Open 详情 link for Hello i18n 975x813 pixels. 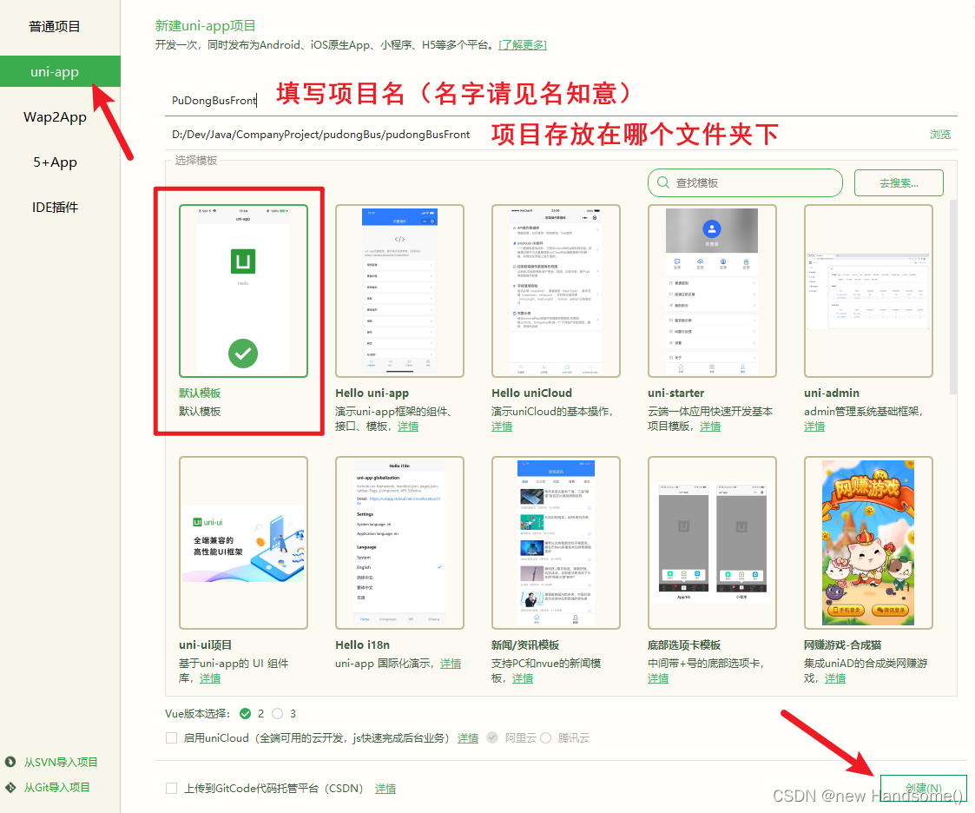click(x=451, y=664)
